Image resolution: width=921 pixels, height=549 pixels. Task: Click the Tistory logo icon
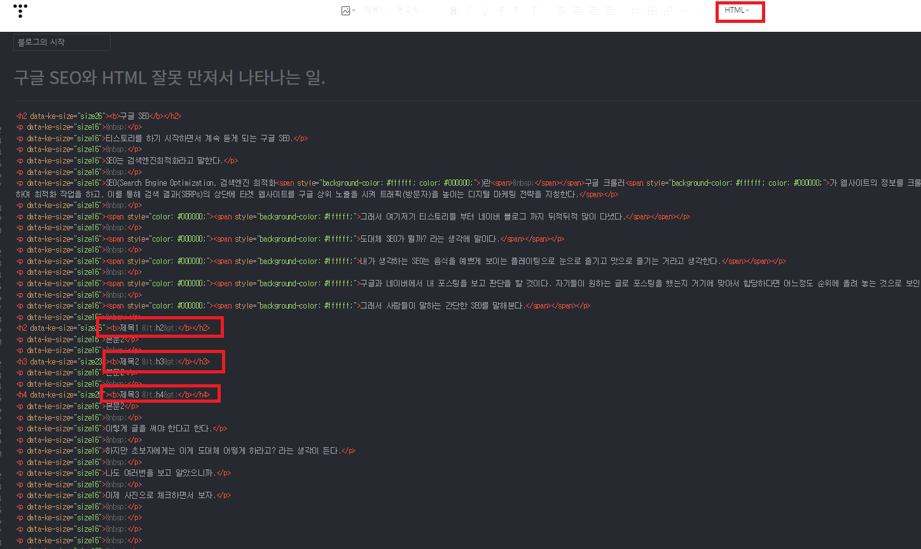click(20, 11)
